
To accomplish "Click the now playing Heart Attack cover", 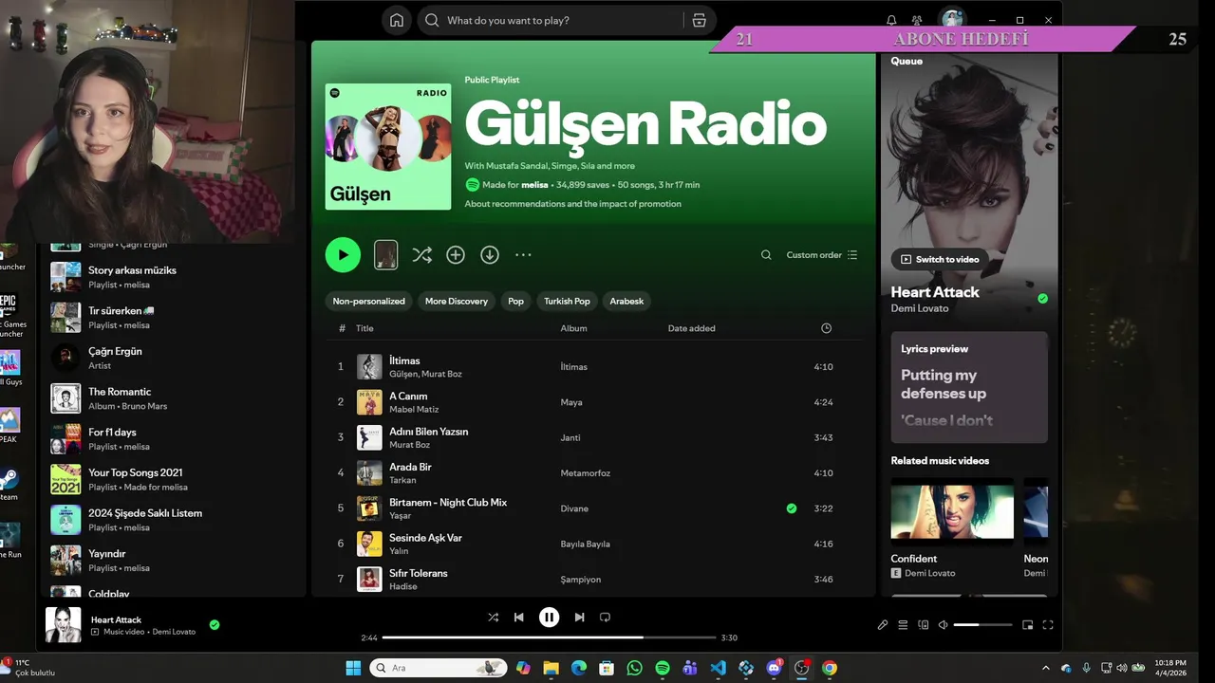I will [x=64, y=625].
